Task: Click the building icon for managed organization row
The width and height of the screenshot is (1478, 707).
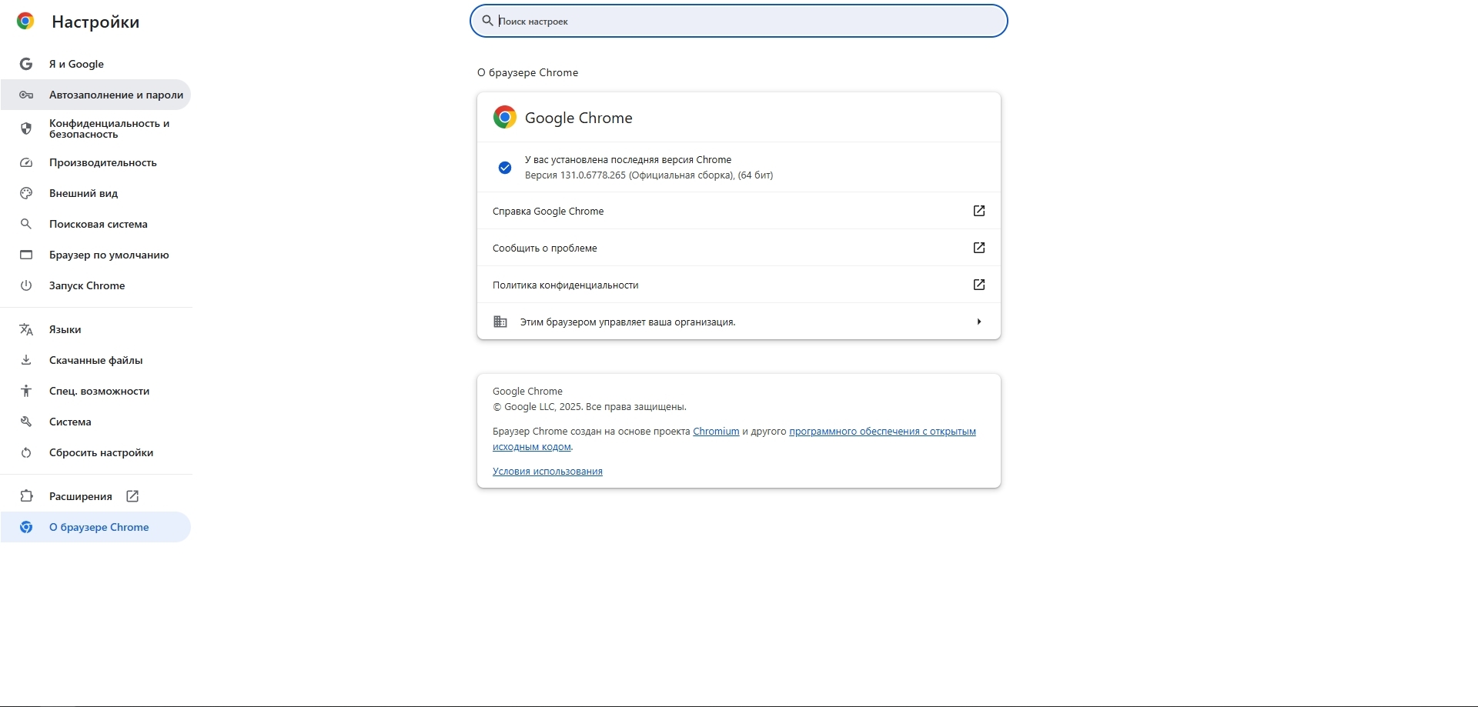Action: click(500, 322)
